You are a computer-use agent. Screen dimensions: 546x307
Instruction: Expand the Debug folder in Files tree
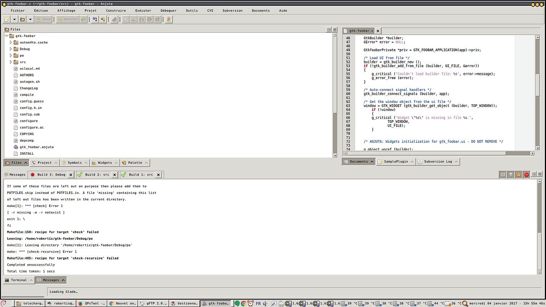11,49
